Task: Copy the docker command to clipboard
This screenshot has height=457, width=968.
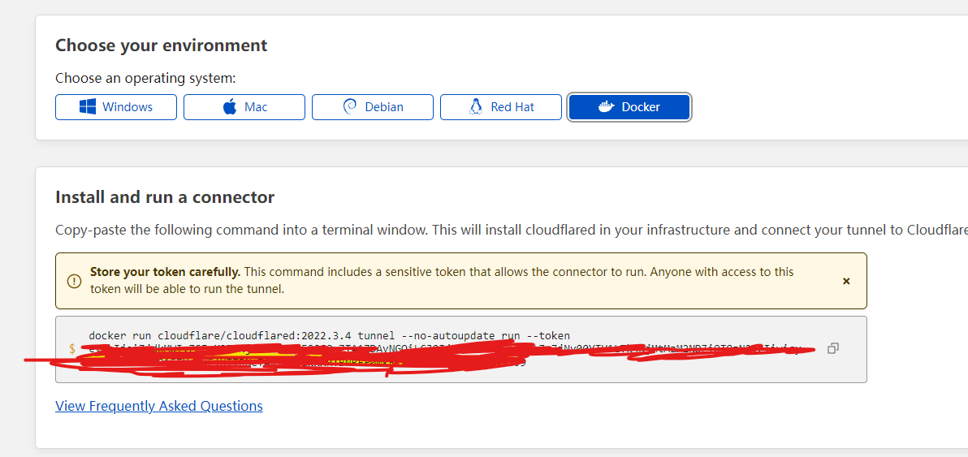Action: click(x=832, y=348)
